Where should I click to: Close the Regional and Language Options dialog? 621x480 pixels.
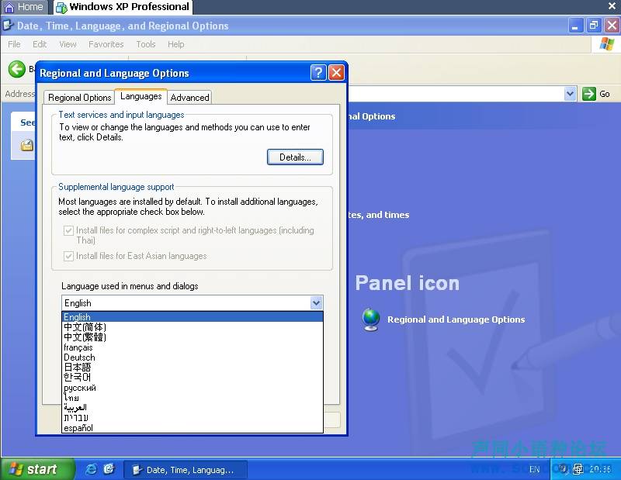[337, 73]
